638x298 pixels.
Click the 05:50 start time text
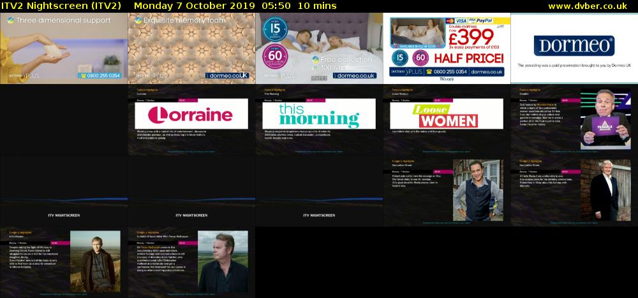coord(276,6)
